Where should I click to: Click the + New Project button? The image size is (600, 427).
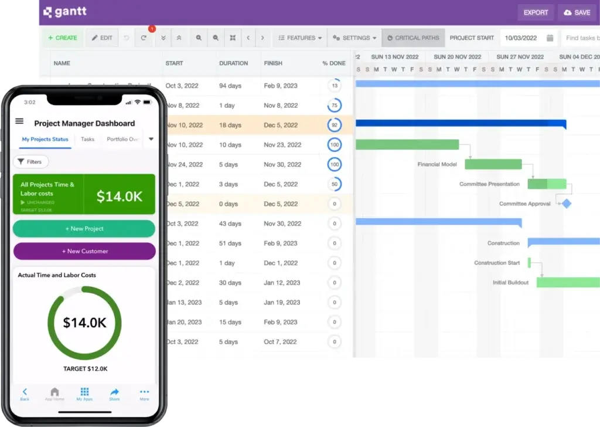tap(84, 229)
